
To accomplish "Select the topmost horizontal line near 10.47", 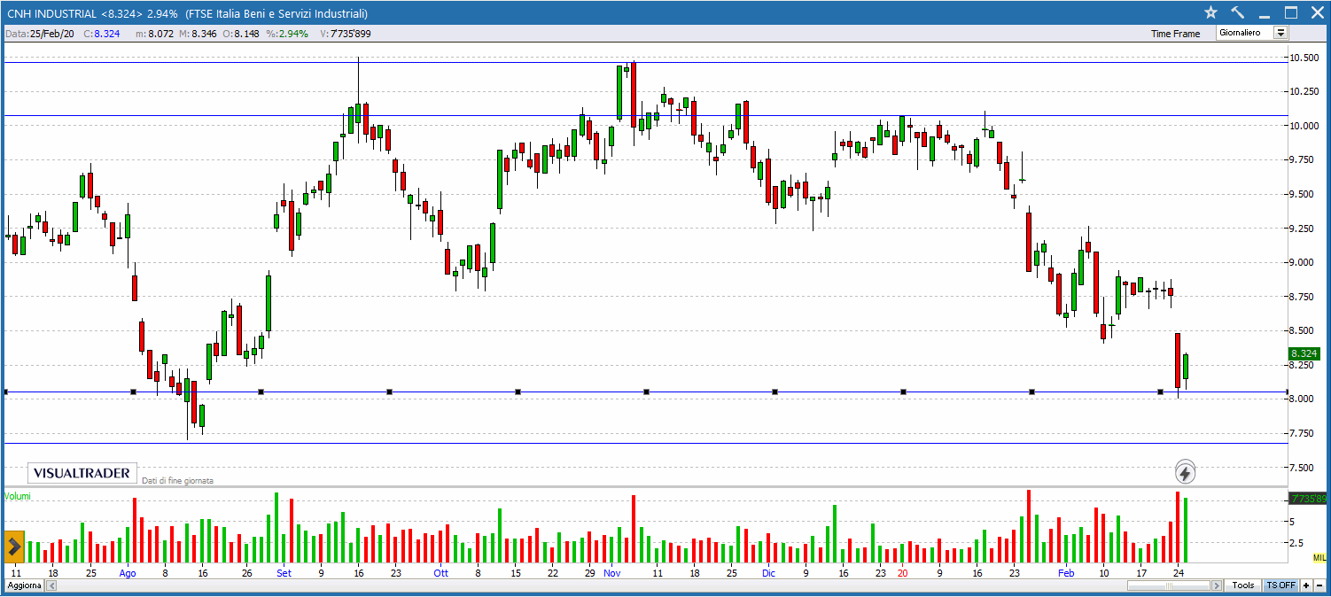I will click(x=645, y=62).
